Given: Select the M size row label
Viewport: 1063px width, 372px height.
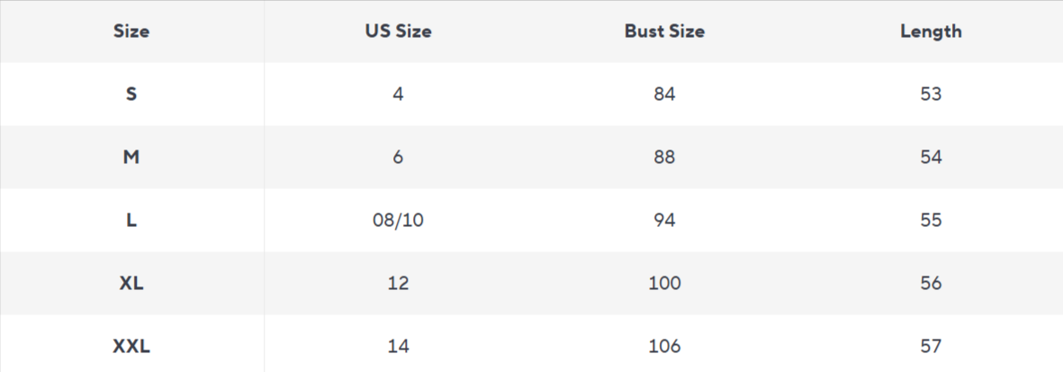Looking at the screenshot, I should pyautogui.click(x=131, y=157).
